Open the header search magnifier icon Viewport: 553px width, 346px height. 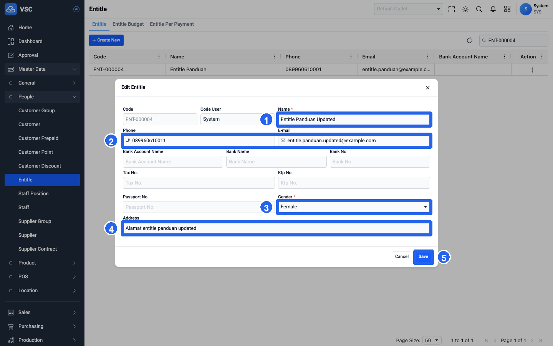coord(479,9)
